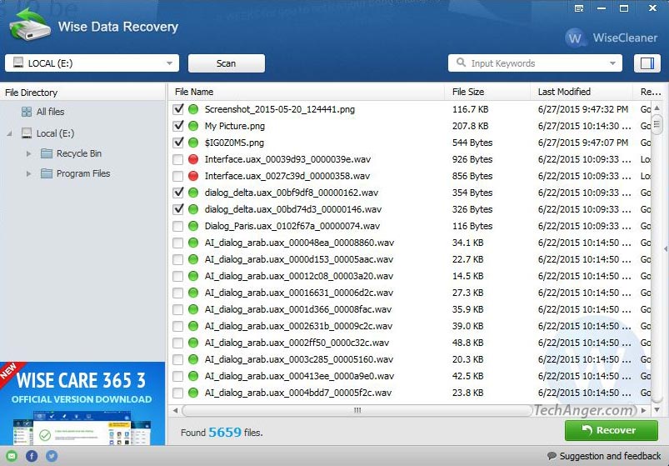Screen dimensions: 669x466
Task: Collapse the Local (E:) tree node
Action: 9,133
